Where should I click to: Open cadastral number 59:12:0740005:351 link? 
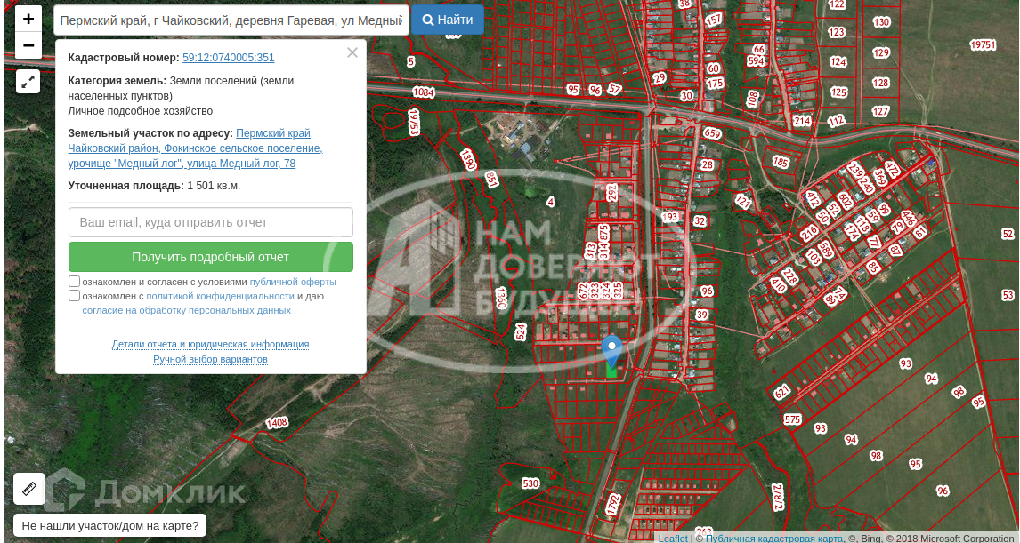tap(229, 58)
